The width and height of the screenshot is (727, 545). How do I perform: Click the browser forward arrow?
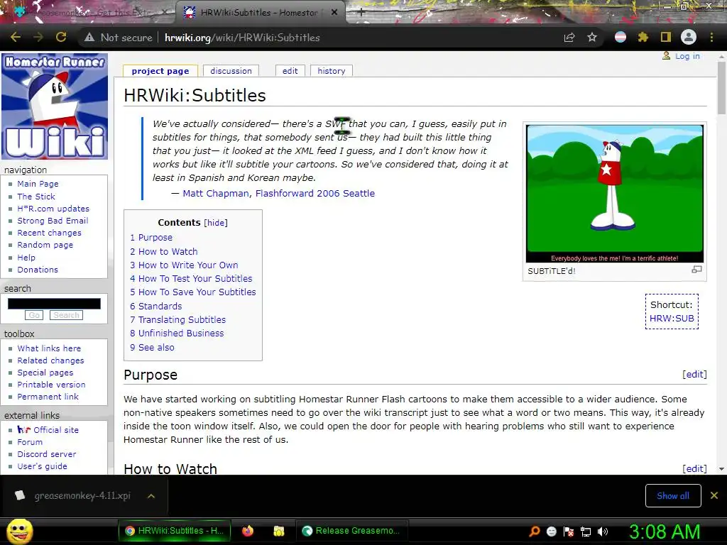click(x=38, y=38)
